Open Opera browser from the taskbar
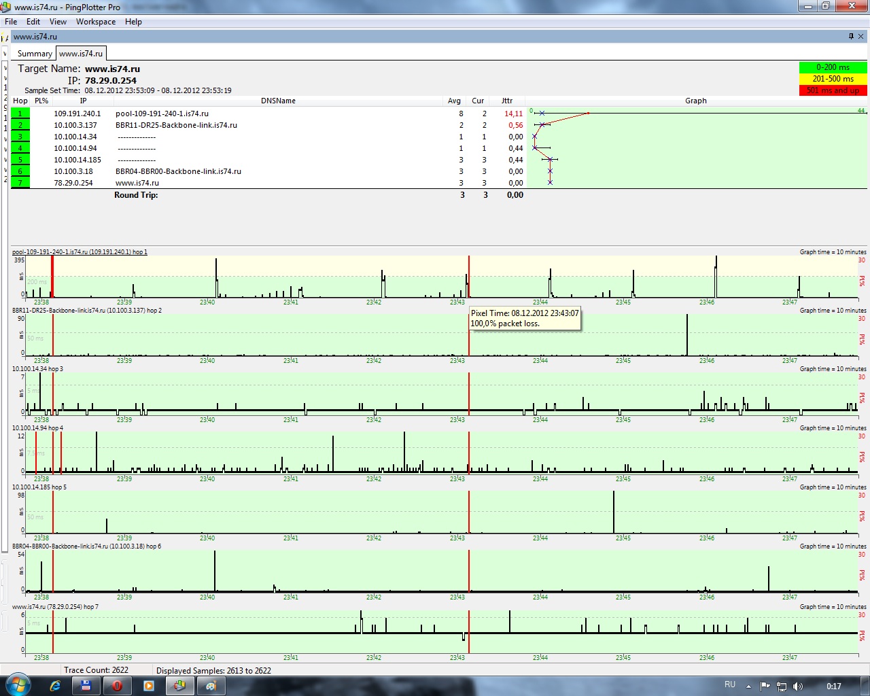Viewport: 870px width, 696px height. click(117, 686)
